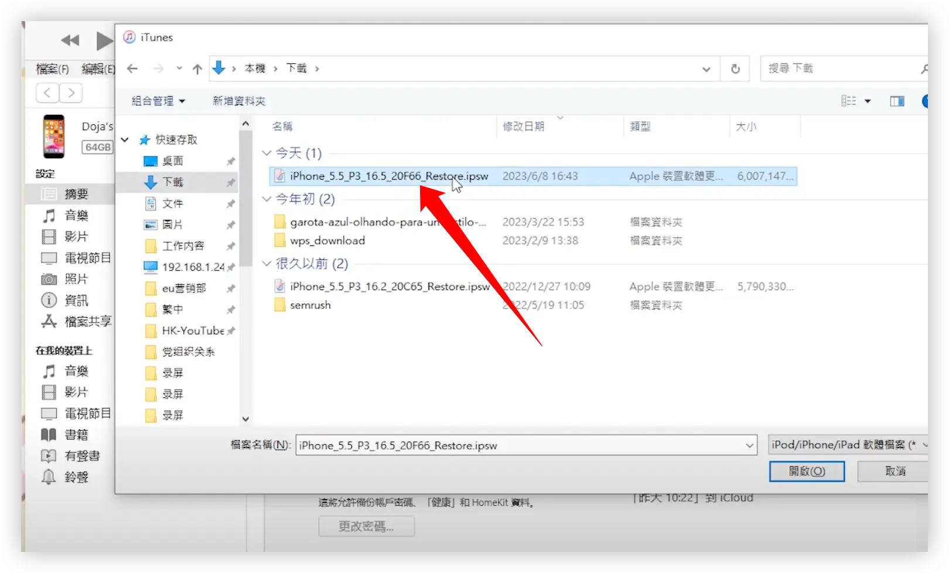Collapse the 今天 (1) group
This screenshot has height=573, width=949.
tap(267, 153)
